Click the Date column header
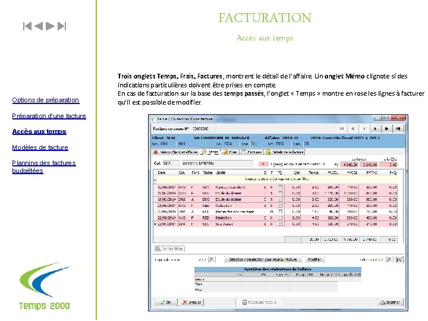Screen dimensions: 428x321 click(162, 173)
